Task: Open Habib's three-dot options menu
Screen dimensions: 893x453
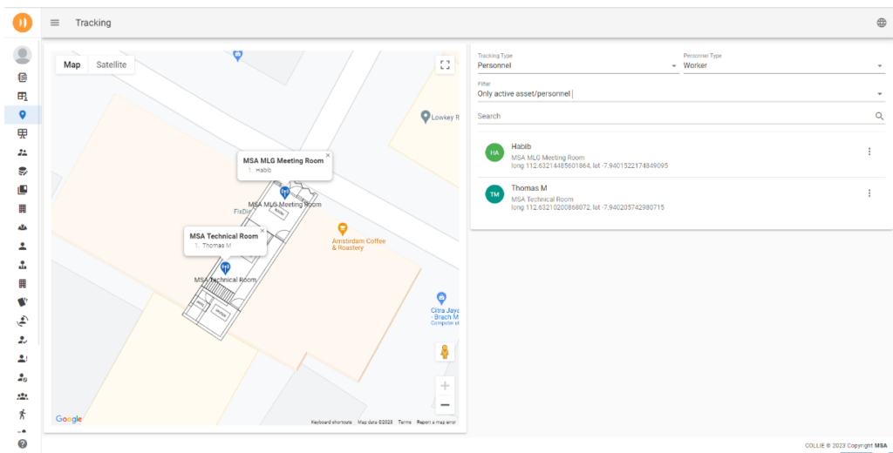Action: coord(869,152)
